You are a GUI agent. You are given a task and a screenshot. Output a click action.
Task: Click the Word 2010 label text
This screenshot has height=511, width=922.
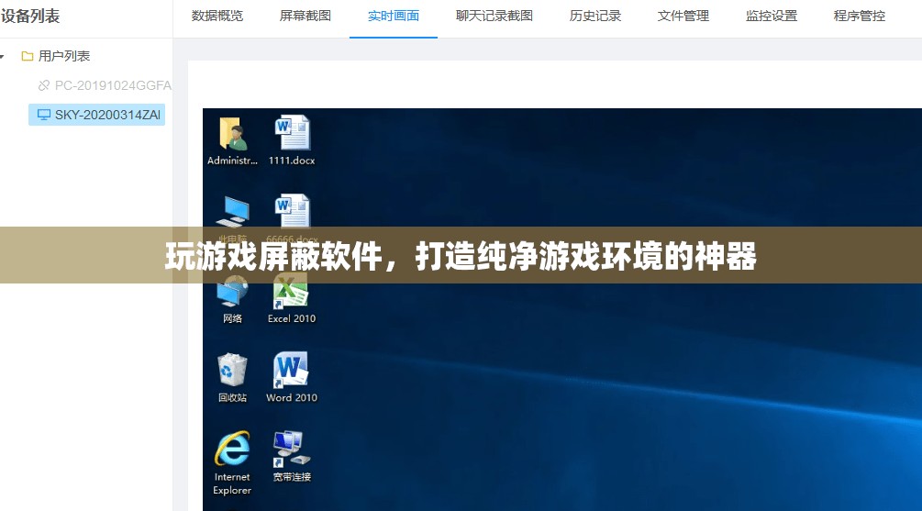(292, 397)
